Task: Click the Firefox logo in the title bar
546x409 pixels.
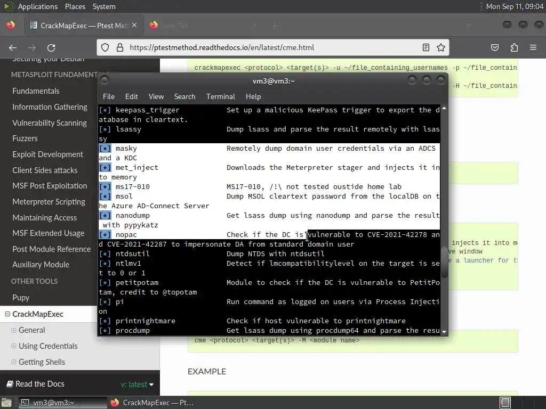Action: [x=11, y=25]
